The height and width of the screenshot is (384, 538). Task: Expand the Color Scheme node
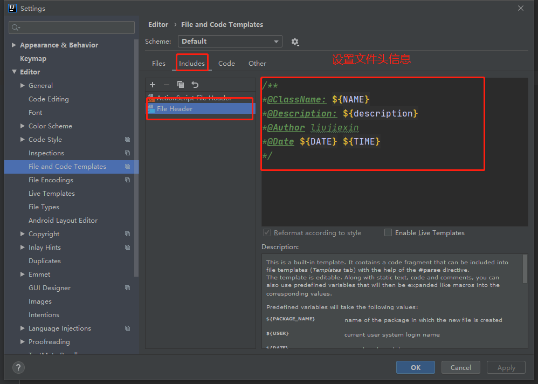click(22, 126)
